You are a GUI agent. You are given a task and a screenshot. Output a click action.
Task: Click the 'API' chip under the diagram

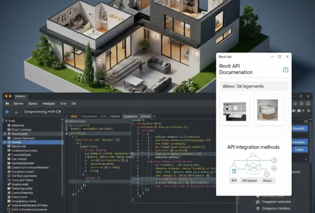point(234,181)
